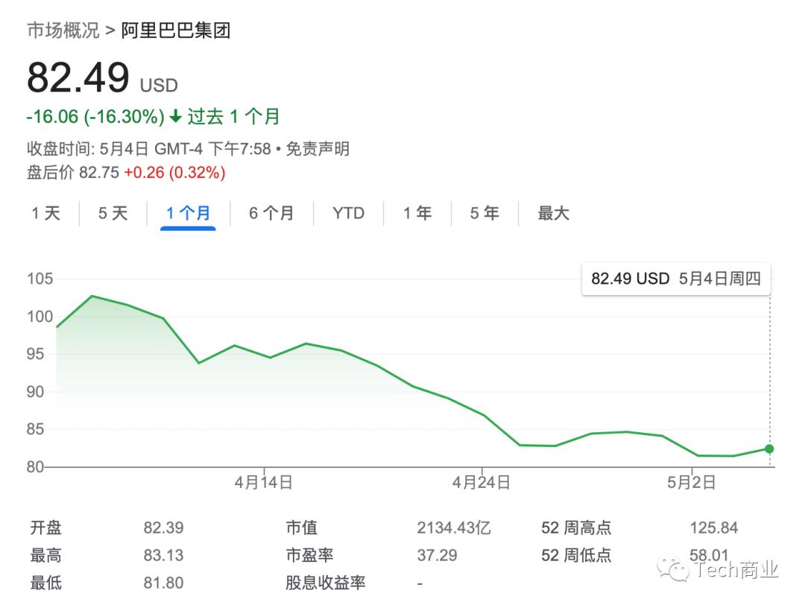Click the 85 y-axis label

click(x=36, y=429)
